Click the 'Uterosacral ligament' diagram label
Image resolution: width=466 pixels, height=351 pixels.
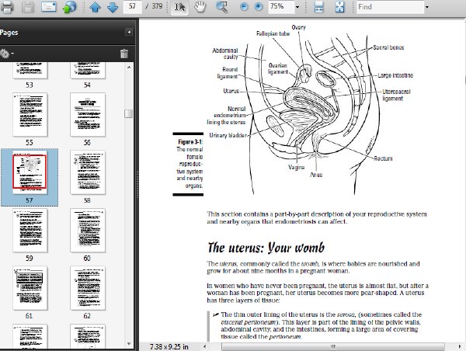[396, 95]
